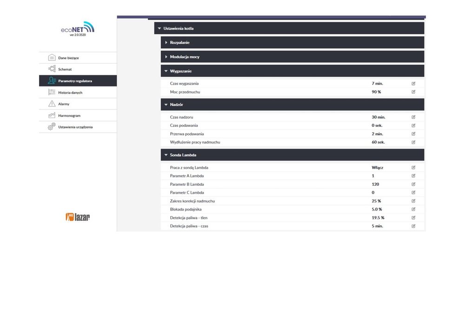The image size is (465, 328).
Task: Open the Harmonogram schedule page
Action: pyautogui.click(x=69, y=115)
